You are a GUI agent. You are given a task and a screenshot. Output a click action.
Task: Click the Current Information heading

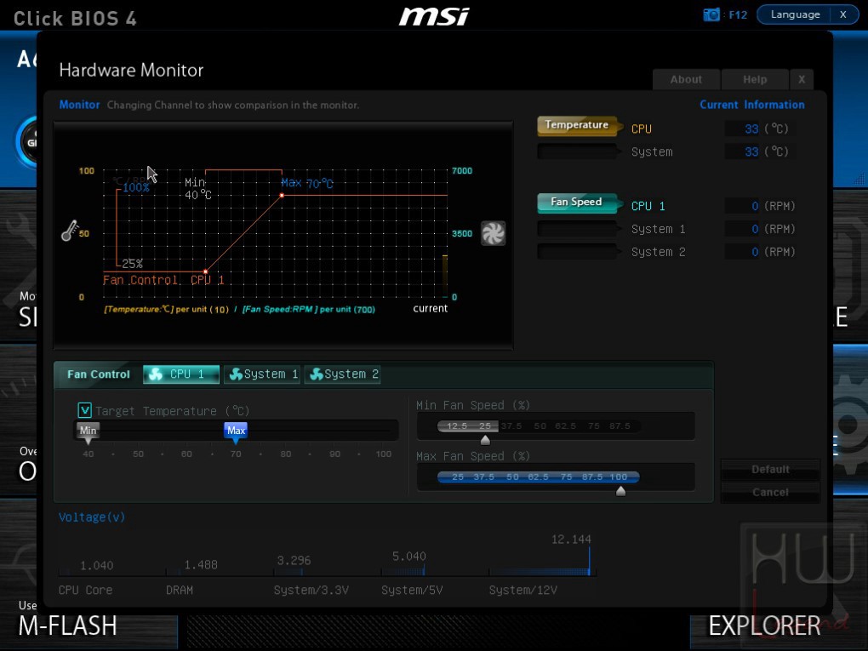coord(751,105)
